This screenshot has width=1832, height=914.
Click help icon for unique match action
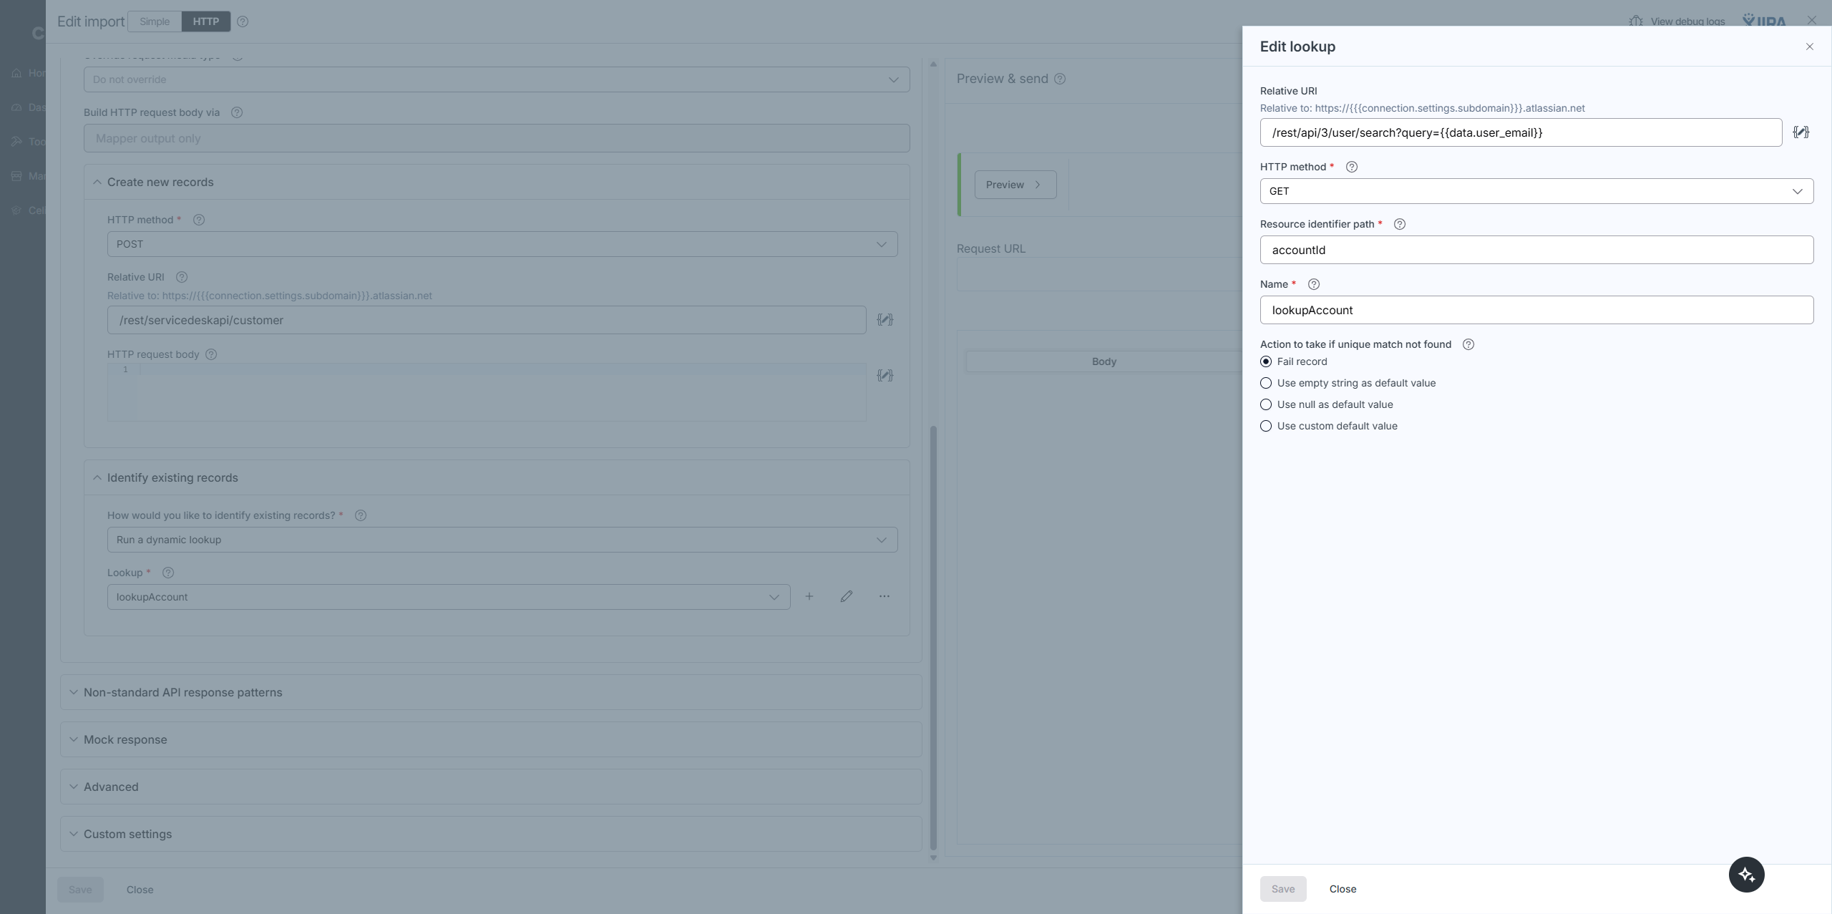[x=1468, y=344]
